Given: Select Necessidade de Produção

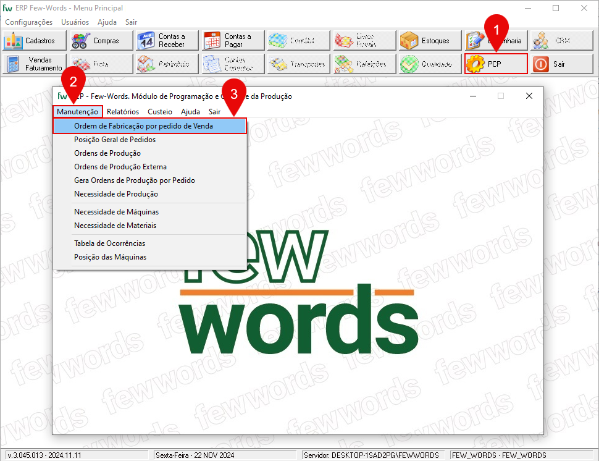Looking at the screenshot, I should (149, 194).
